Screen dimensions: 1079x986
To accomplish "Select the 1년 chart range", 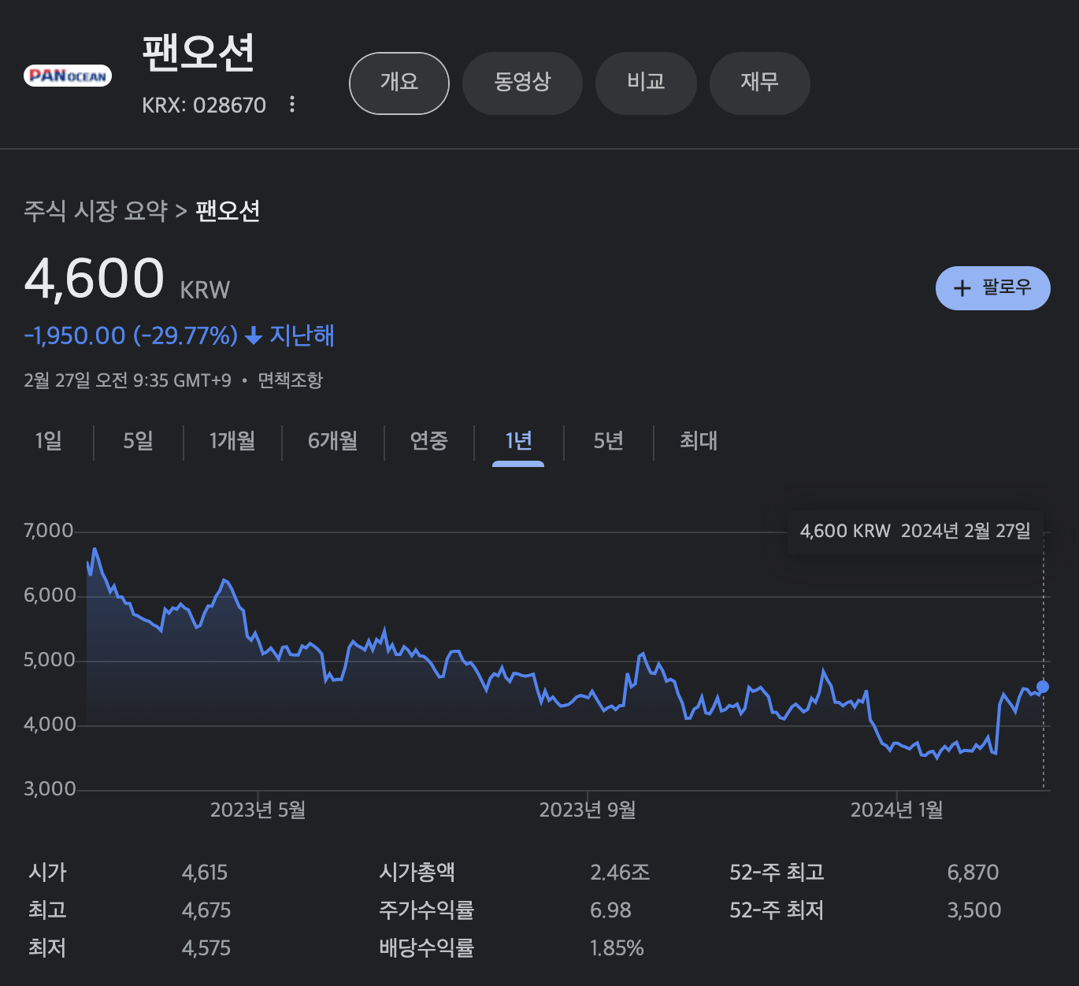I will click(518, 441).
